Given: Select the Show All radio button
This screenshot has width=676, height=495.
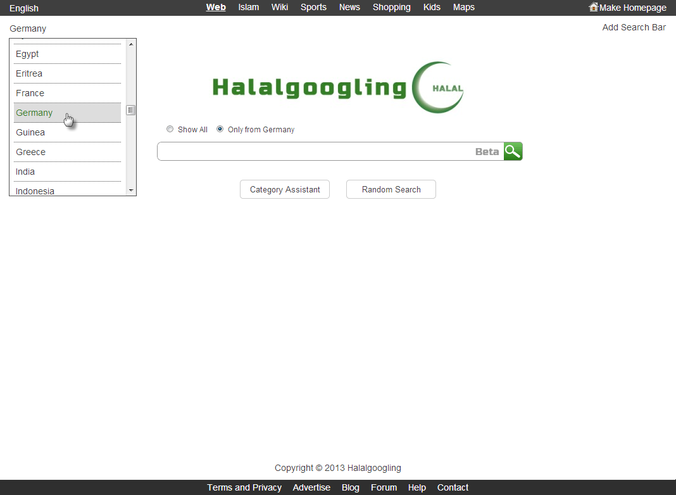Looking at the screenshot, I should (x=170, y=129).
